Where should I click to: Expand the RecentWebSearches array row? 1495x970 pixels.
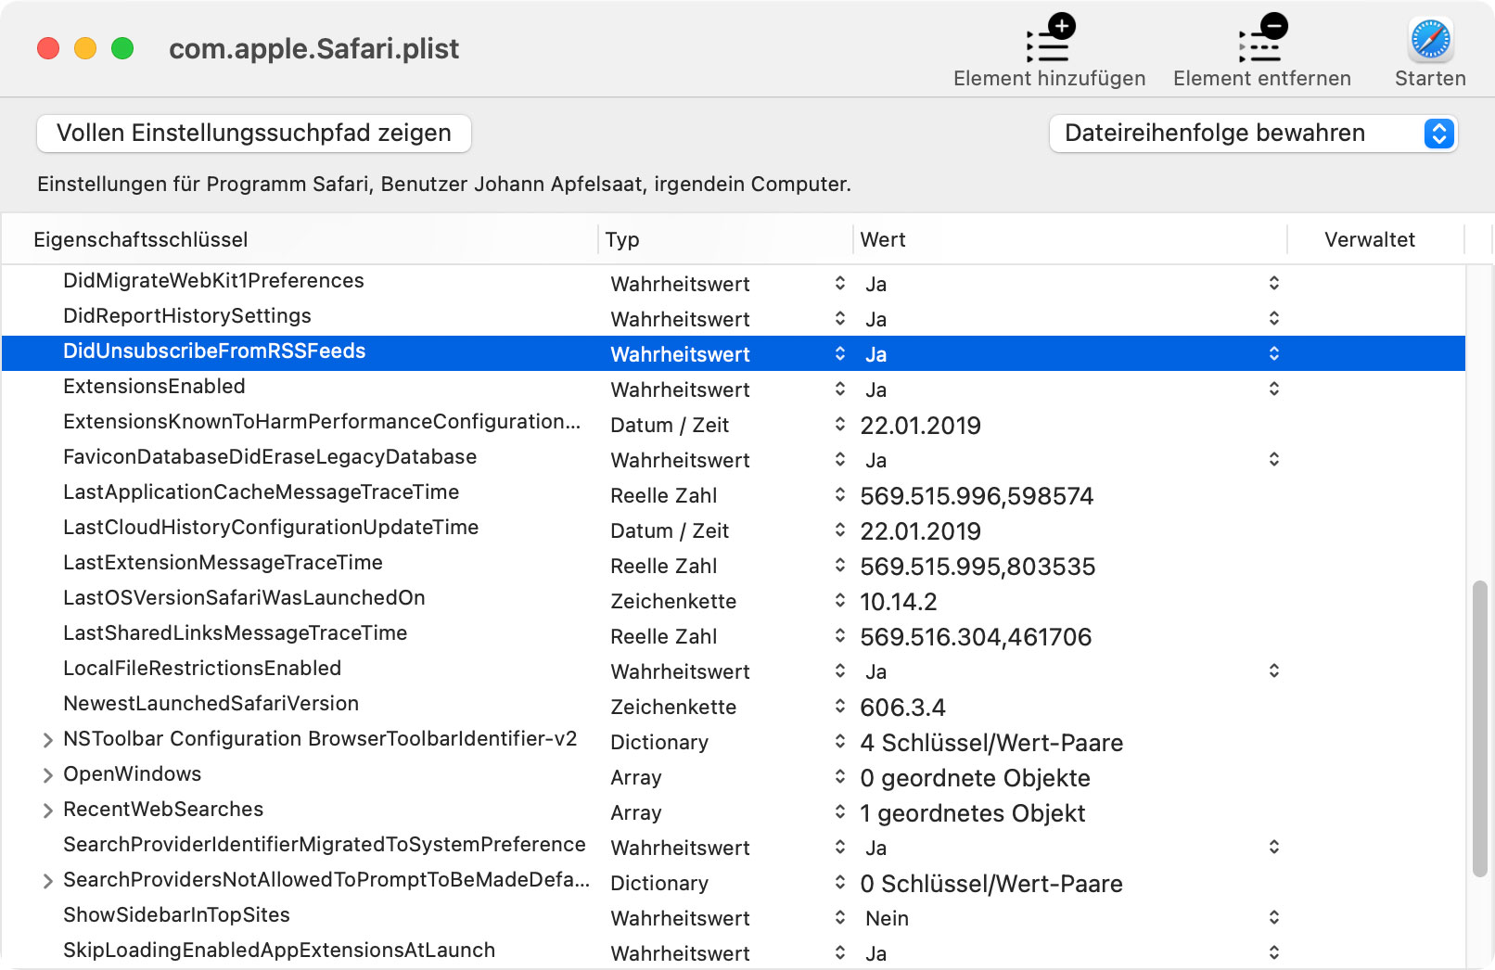(47, 810)
